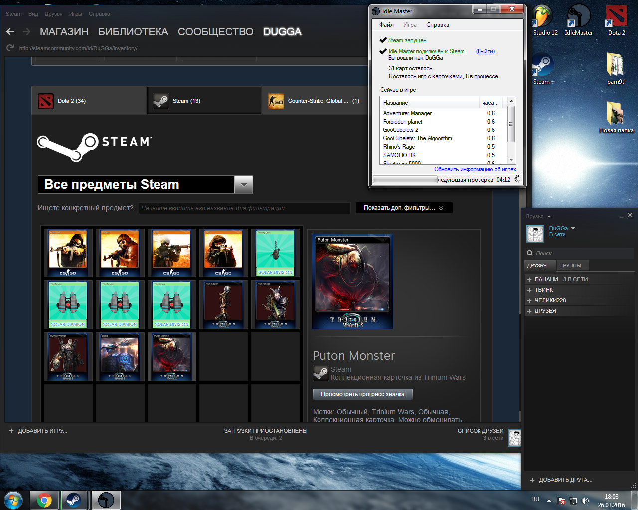638x510 pixels.
Task: Go back using the Steam back arrow
Action: (x=10, y=32)
